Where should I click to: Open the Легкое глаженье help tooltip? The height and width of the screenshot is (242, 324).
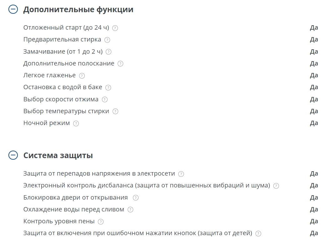(x=82, y=75)
